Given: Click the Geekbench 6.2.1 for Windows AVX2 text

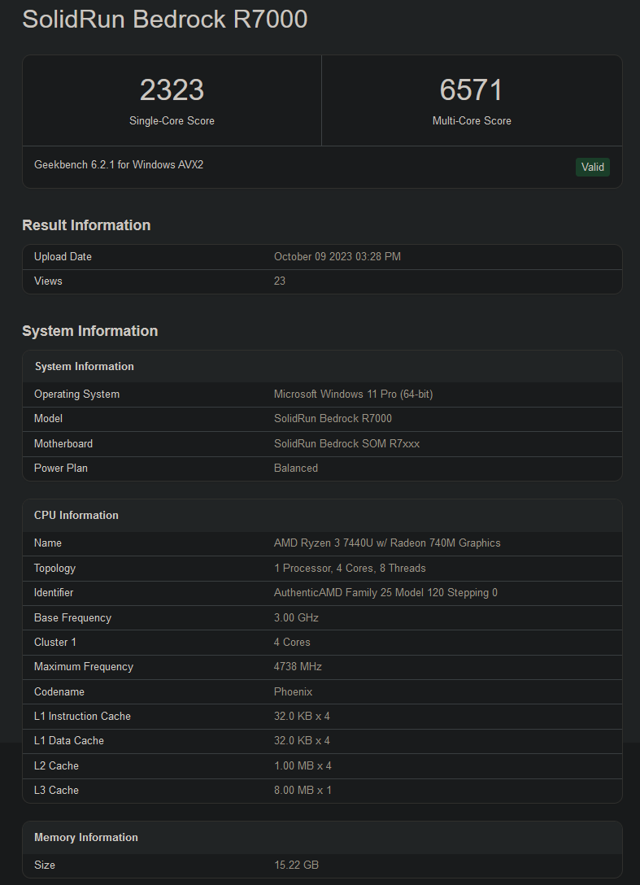Looking at the screenshot, I should point(119,164).
